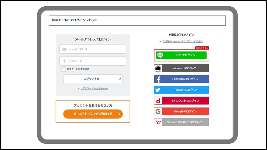Log in with niconicoでログイン button

[181, 68]
